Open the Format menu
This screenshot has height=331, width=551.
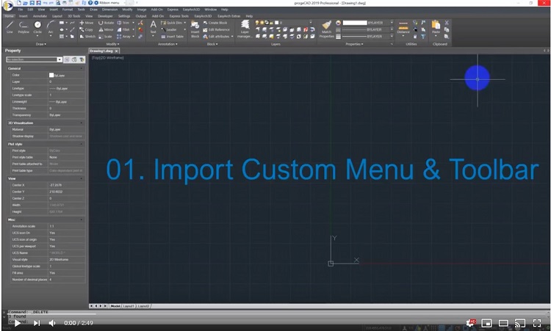pyautogui.click(x=67, y=10)
